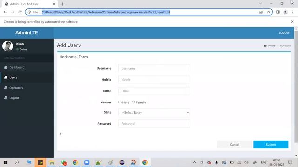
Task: Select the Female radio button
Action: (x=133, y=102)
